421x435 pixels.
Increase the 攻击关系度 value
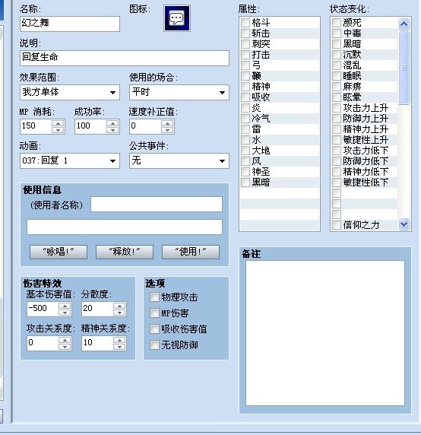click(x=65, y=340)
